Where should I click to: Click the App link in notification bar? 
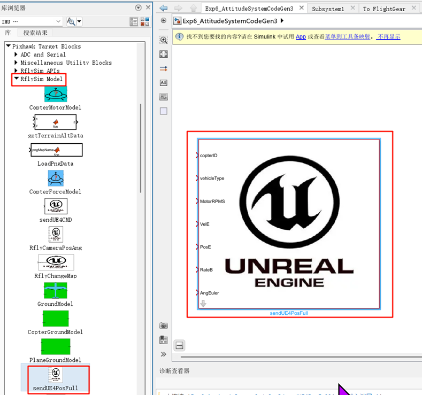pyautogui.click(x=301, y=37)
